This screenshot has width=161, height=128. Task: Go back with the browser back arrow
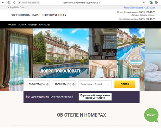pos(3,3)
